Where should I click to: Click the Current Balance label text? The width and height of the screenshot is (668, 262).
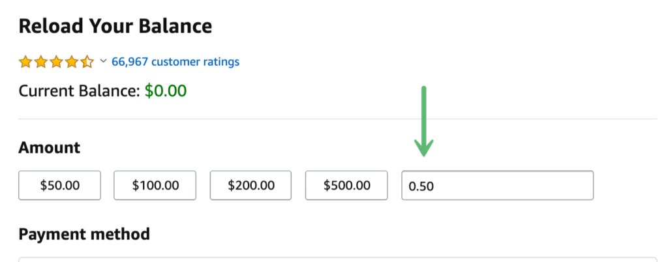click(79, 91)
